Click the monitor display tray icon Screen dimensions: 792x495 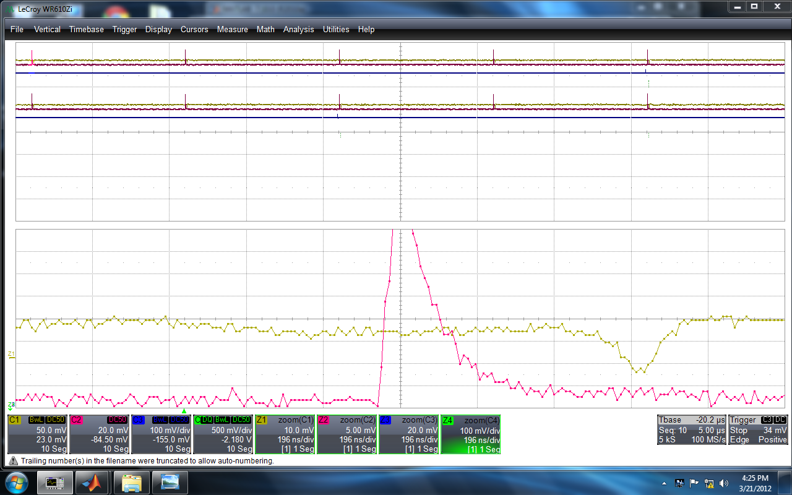coord(679,483)
